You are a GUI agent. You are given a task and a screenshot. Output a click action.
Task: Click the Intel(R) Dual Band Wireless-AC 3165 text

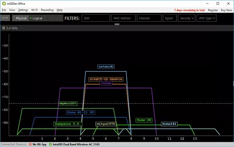pos(76,145)
